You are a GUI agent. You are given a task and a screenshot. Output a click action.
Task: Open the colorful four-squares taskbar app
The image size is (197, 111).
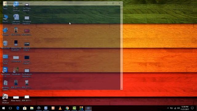tap(81, 108)
